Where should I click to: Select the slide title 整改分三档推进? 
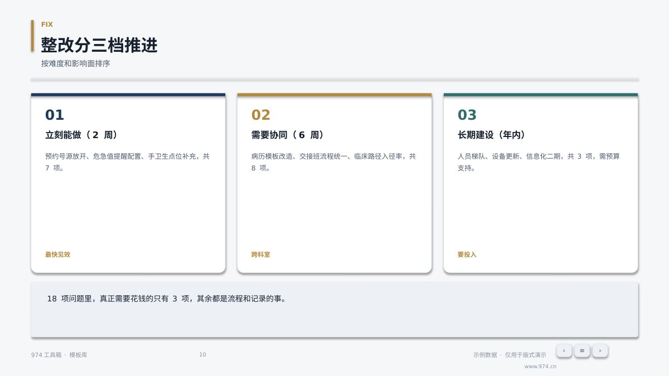click(99, 45)
